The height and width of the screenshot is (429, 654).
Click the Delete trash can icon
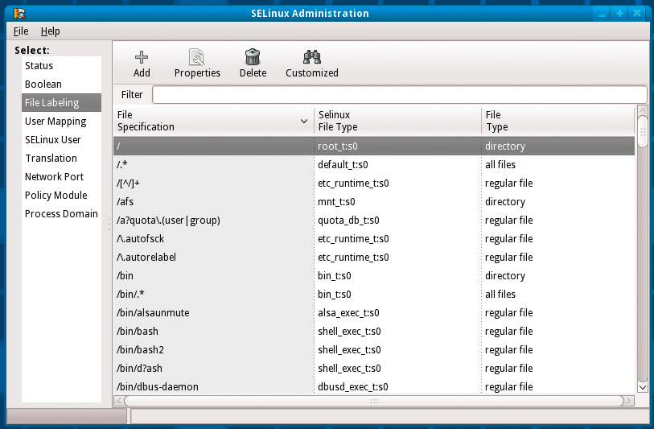pyautogui.click(x=253, y=57)
